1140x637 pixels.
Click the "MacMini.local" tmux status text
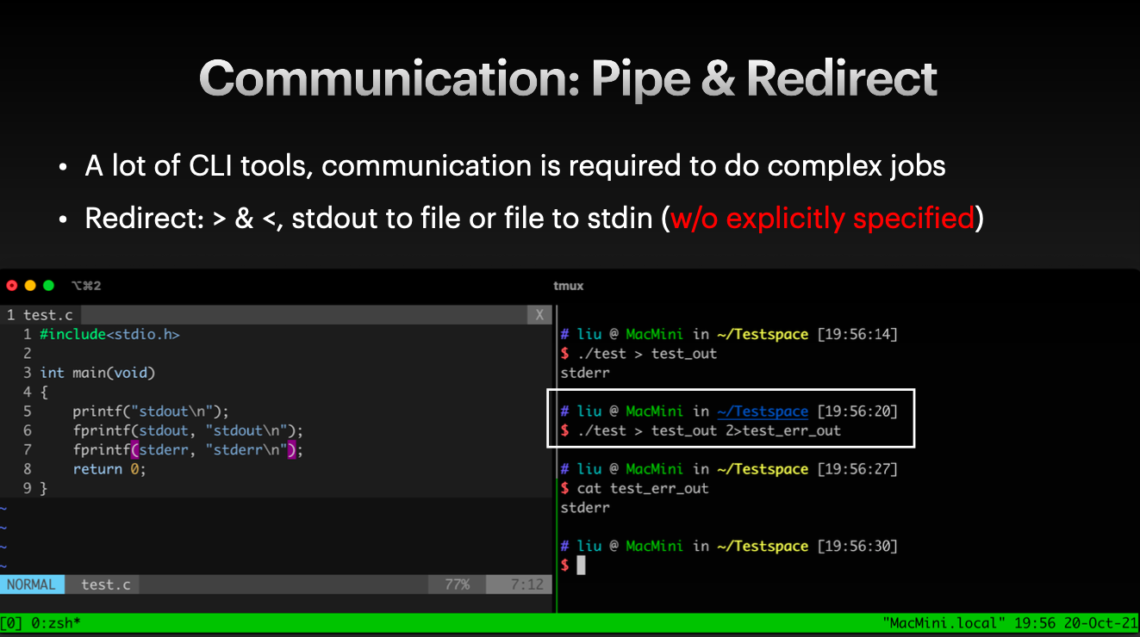pos(944,622)
